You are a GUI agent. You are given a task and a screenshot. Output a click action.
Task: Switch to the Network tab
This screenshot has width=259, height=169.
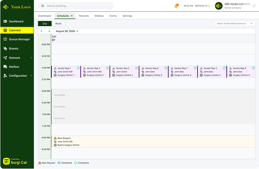tap(84, 16)
